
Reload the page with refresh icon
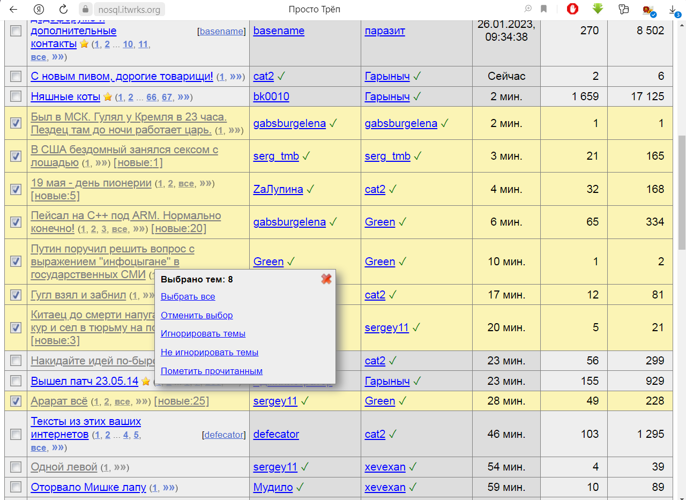(63, 9)
